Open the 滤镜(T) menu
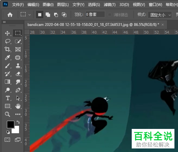Viewport: 178px width, 152px height. point(110,5)
